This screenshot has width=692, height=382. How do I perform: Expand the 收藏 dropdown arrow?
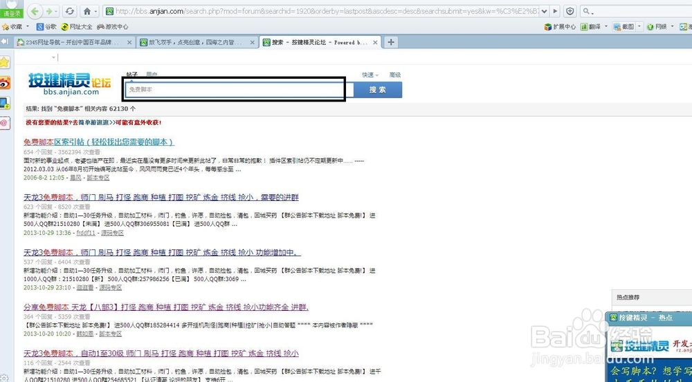click(28, 26)
